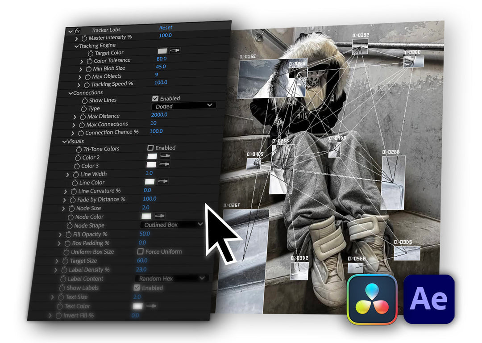Click the Line Color eyedropper icon

click(x=163, y=182)
